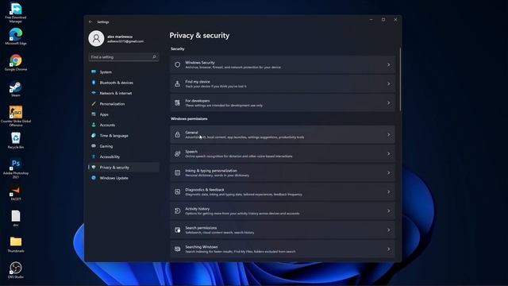Select Privacy & security in sidebar

(124, 168)
